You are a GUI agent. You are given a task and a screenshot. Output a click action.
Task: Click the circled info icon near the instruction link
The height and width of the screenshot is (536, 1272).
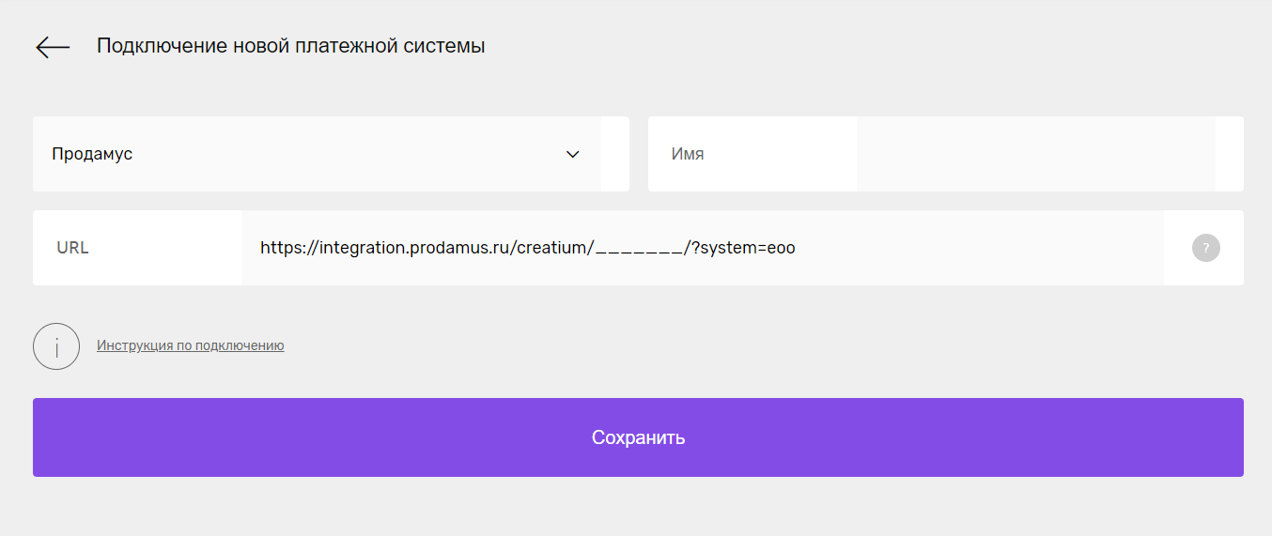(x=56, y=346)
